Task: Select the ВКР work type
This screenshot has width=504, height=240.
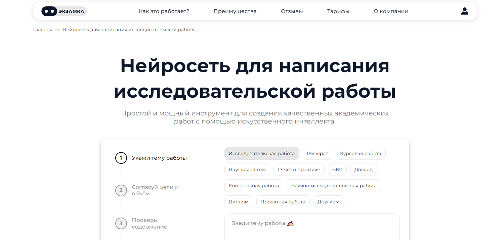Action: 337,170
